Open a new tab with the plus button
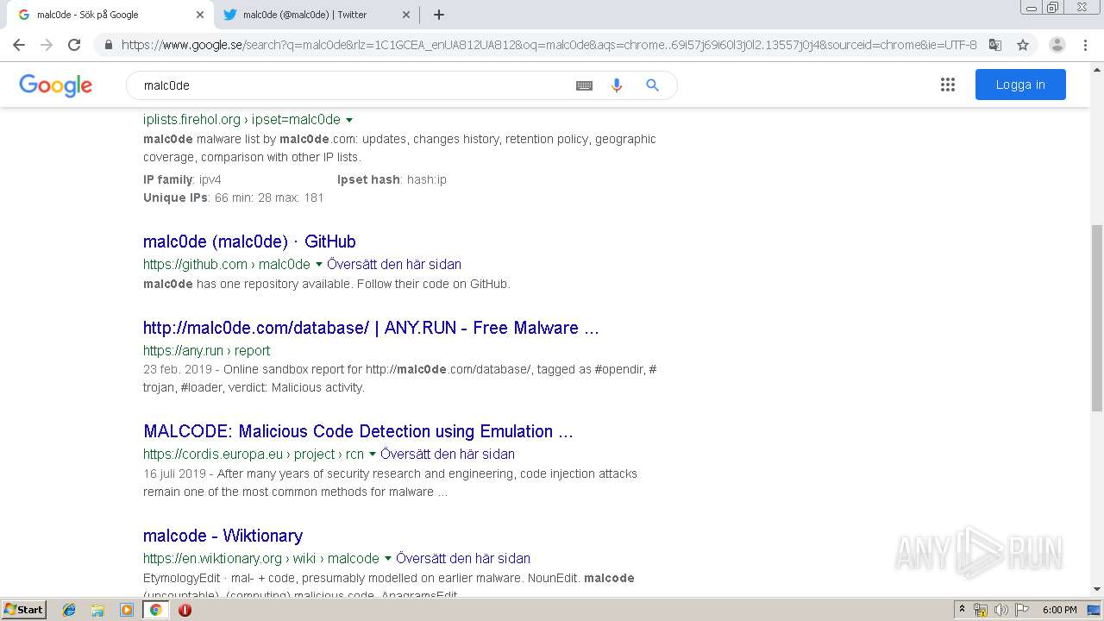 click(439, 15)
